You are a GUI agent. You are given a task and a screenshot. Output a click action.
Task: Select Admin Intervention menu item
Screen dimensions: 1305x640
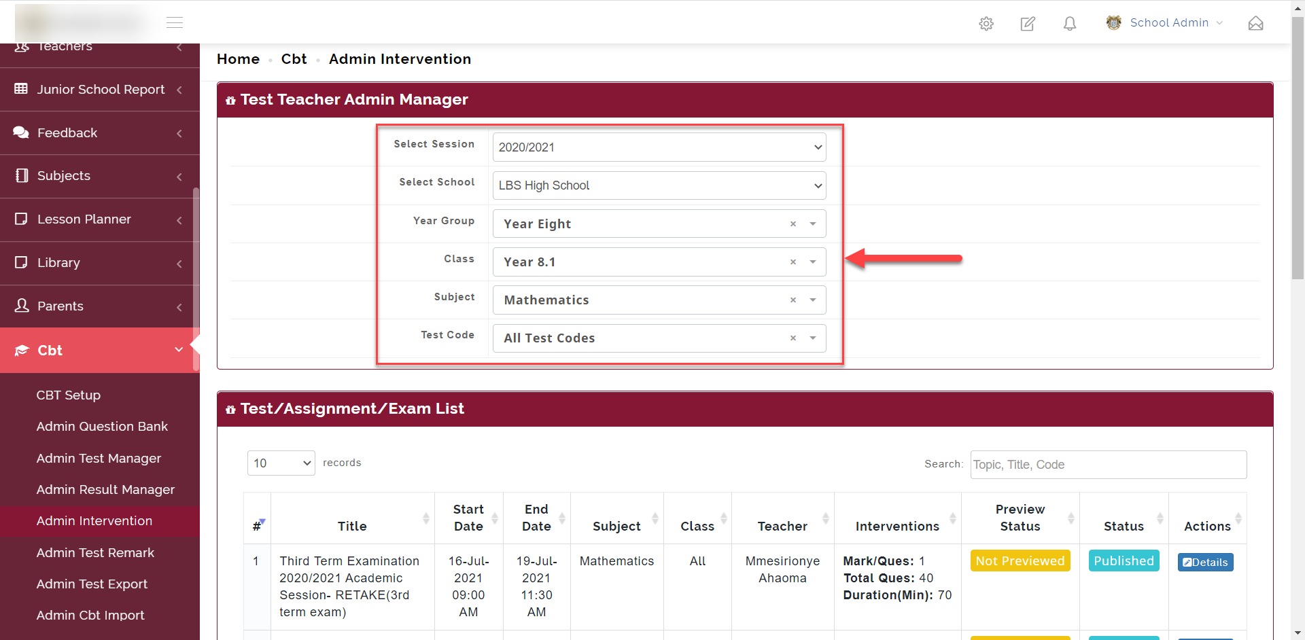coord(94,520)
